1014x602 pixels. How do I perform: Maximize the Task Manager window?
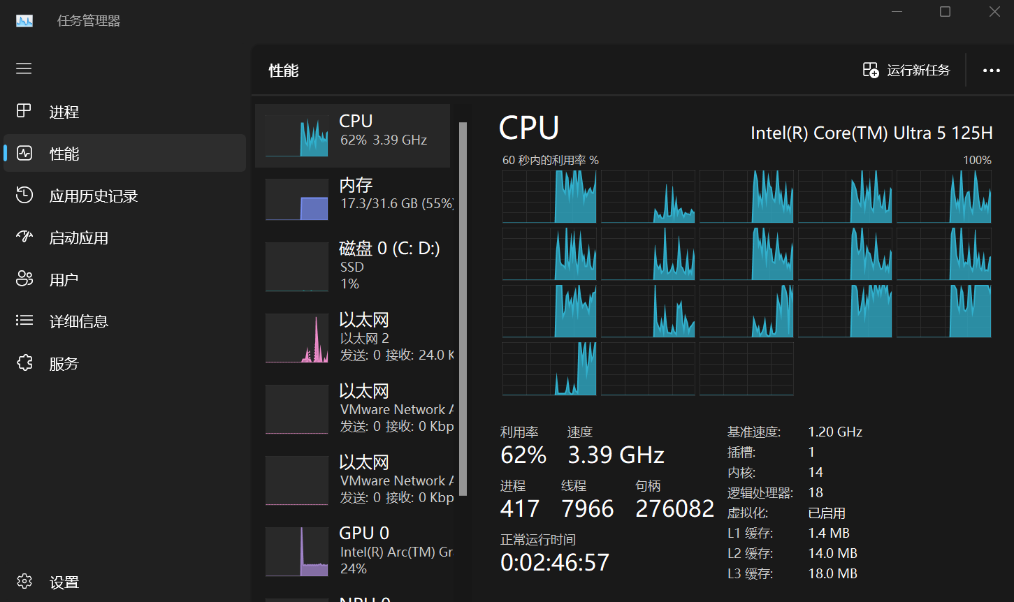coord(945,12)
